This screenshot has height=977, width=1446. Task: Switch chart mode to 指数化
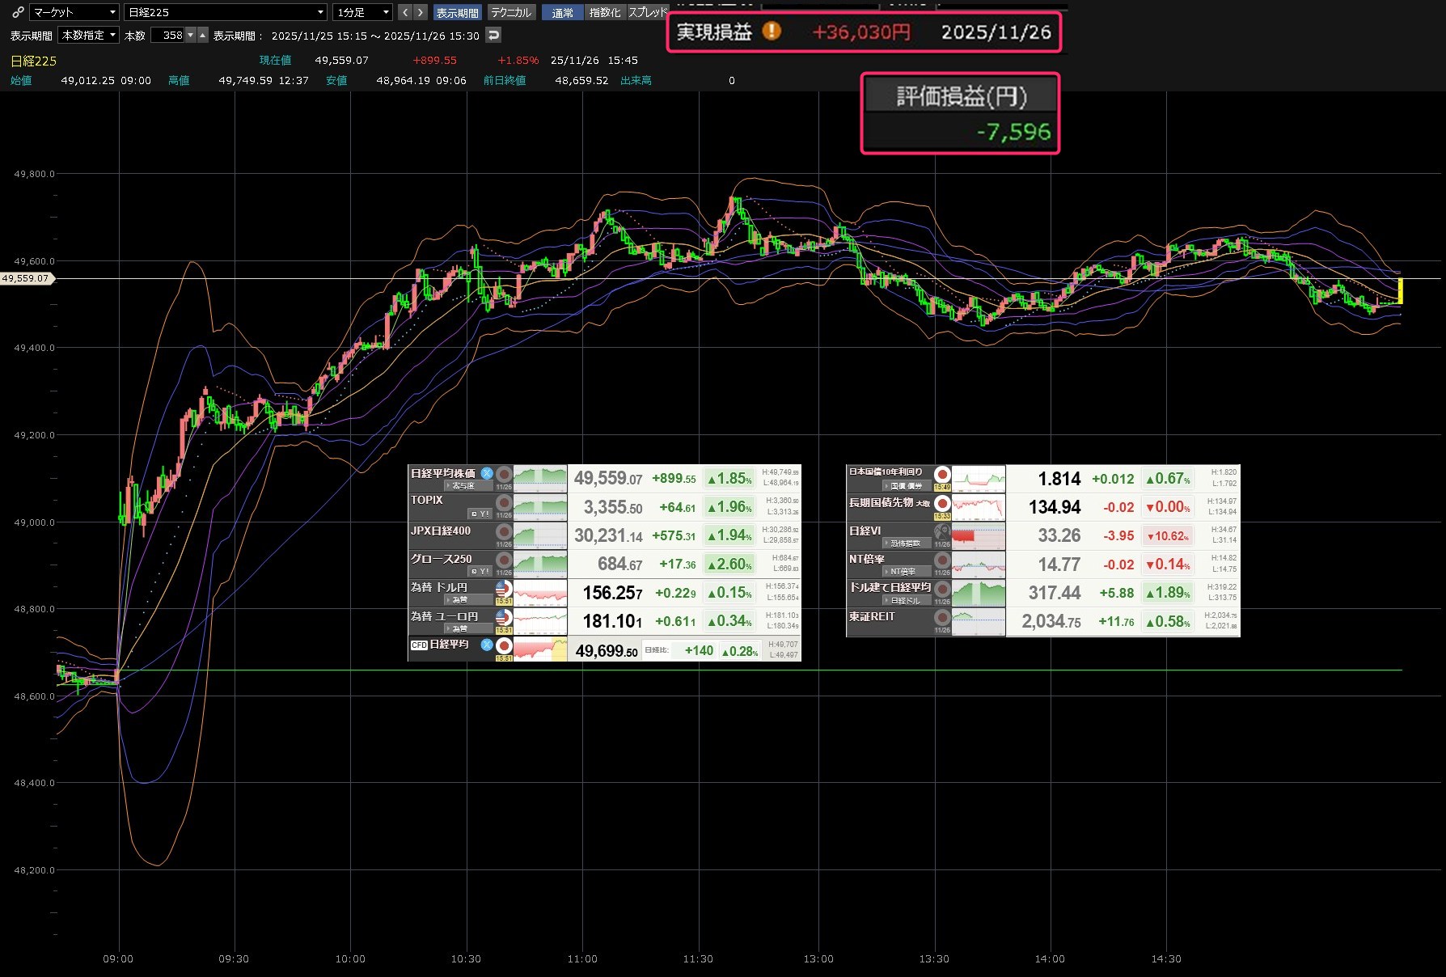coord(605,12)
